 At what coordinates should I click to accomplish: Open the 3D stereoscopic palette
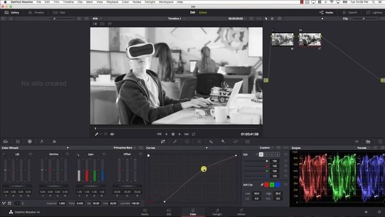[247, 142]
